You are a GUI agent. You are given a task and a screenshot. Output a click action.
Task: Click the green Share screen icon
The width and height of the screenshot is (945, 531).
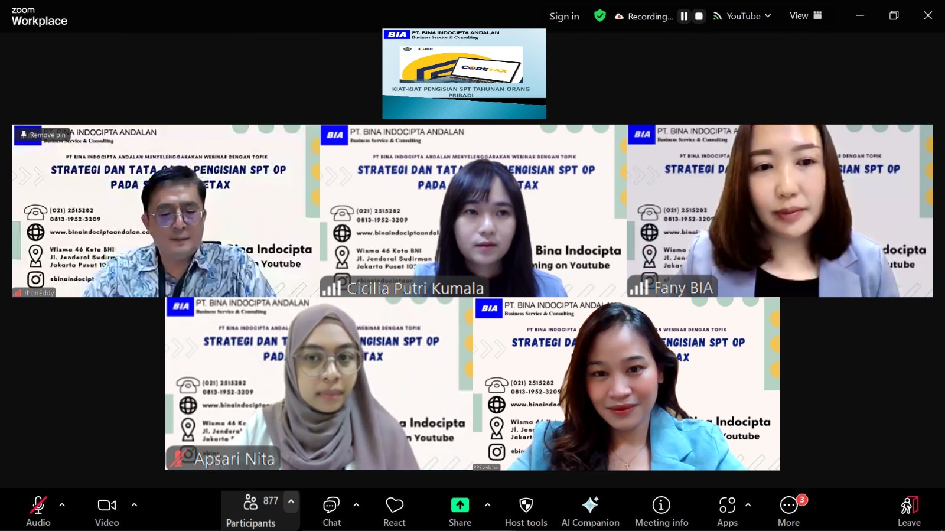point(460,506)
